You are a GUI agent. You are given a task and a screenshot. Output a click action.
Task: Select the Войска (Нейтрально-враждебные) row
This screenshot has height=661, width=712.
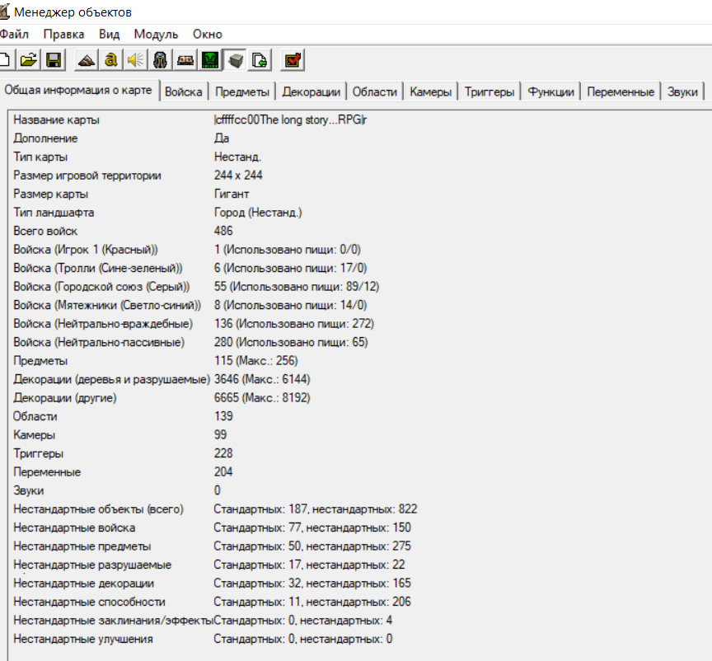click(x=194, y=324)
